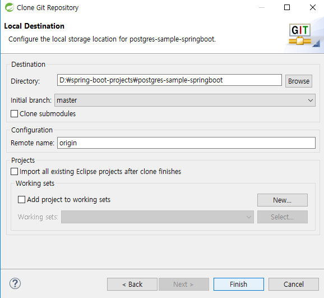Tick Add project to working sets
The width and height of the screenshot is (324, 298).
(x=21, y=199)
